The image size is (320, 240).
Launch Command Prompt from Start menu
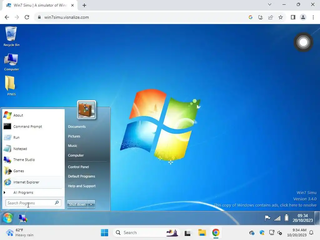[x=32, y=127]
